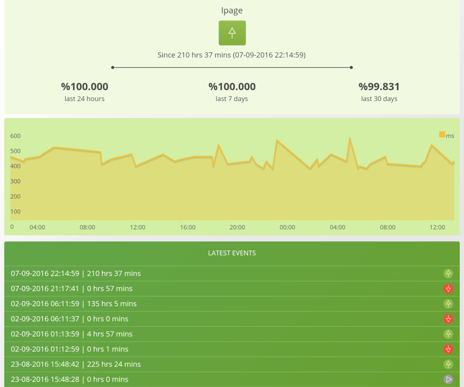The image size is (464, 387).
Task: Click the Ipage monitor title
Action: (x=232, y=10)
